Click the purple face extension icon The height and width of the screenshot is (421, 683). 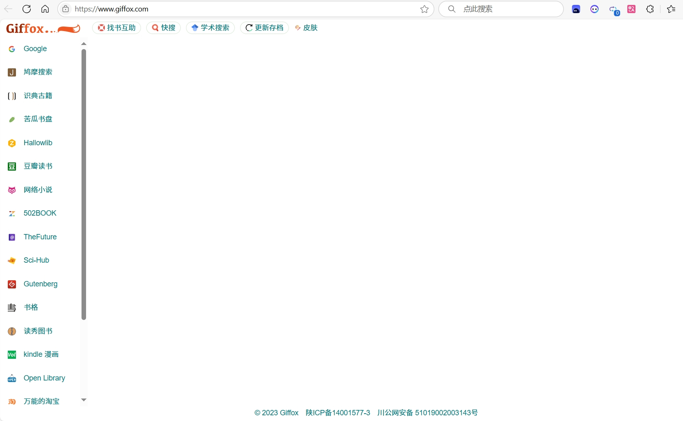[595, 9]
